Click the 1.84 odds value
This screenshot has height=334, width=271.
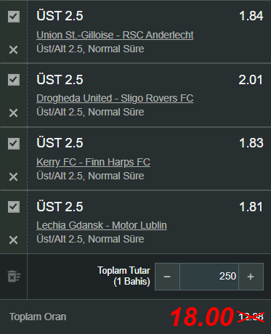[251, 16]
